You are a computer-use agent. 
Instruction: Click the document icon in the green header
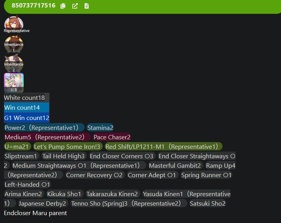coord(87,6)
